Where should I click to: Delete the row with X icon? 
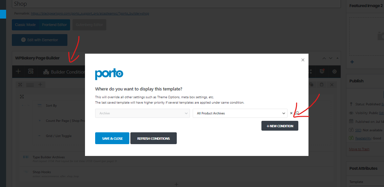332,85
